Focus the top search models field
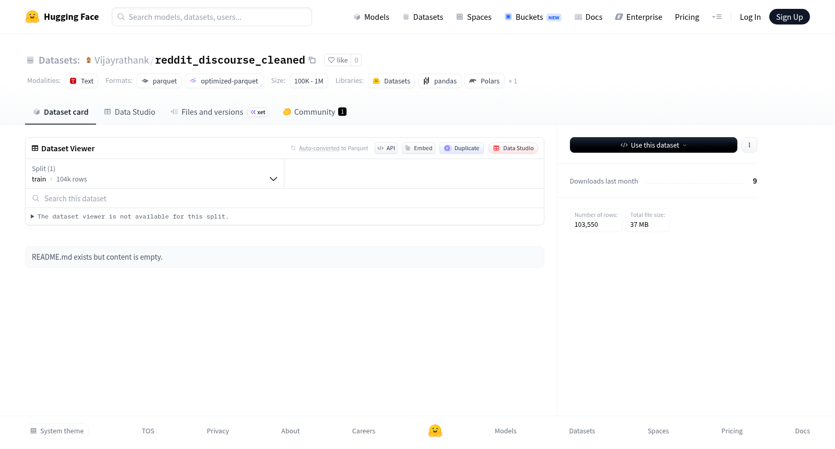Screen dimensions: 835x449 212,17
